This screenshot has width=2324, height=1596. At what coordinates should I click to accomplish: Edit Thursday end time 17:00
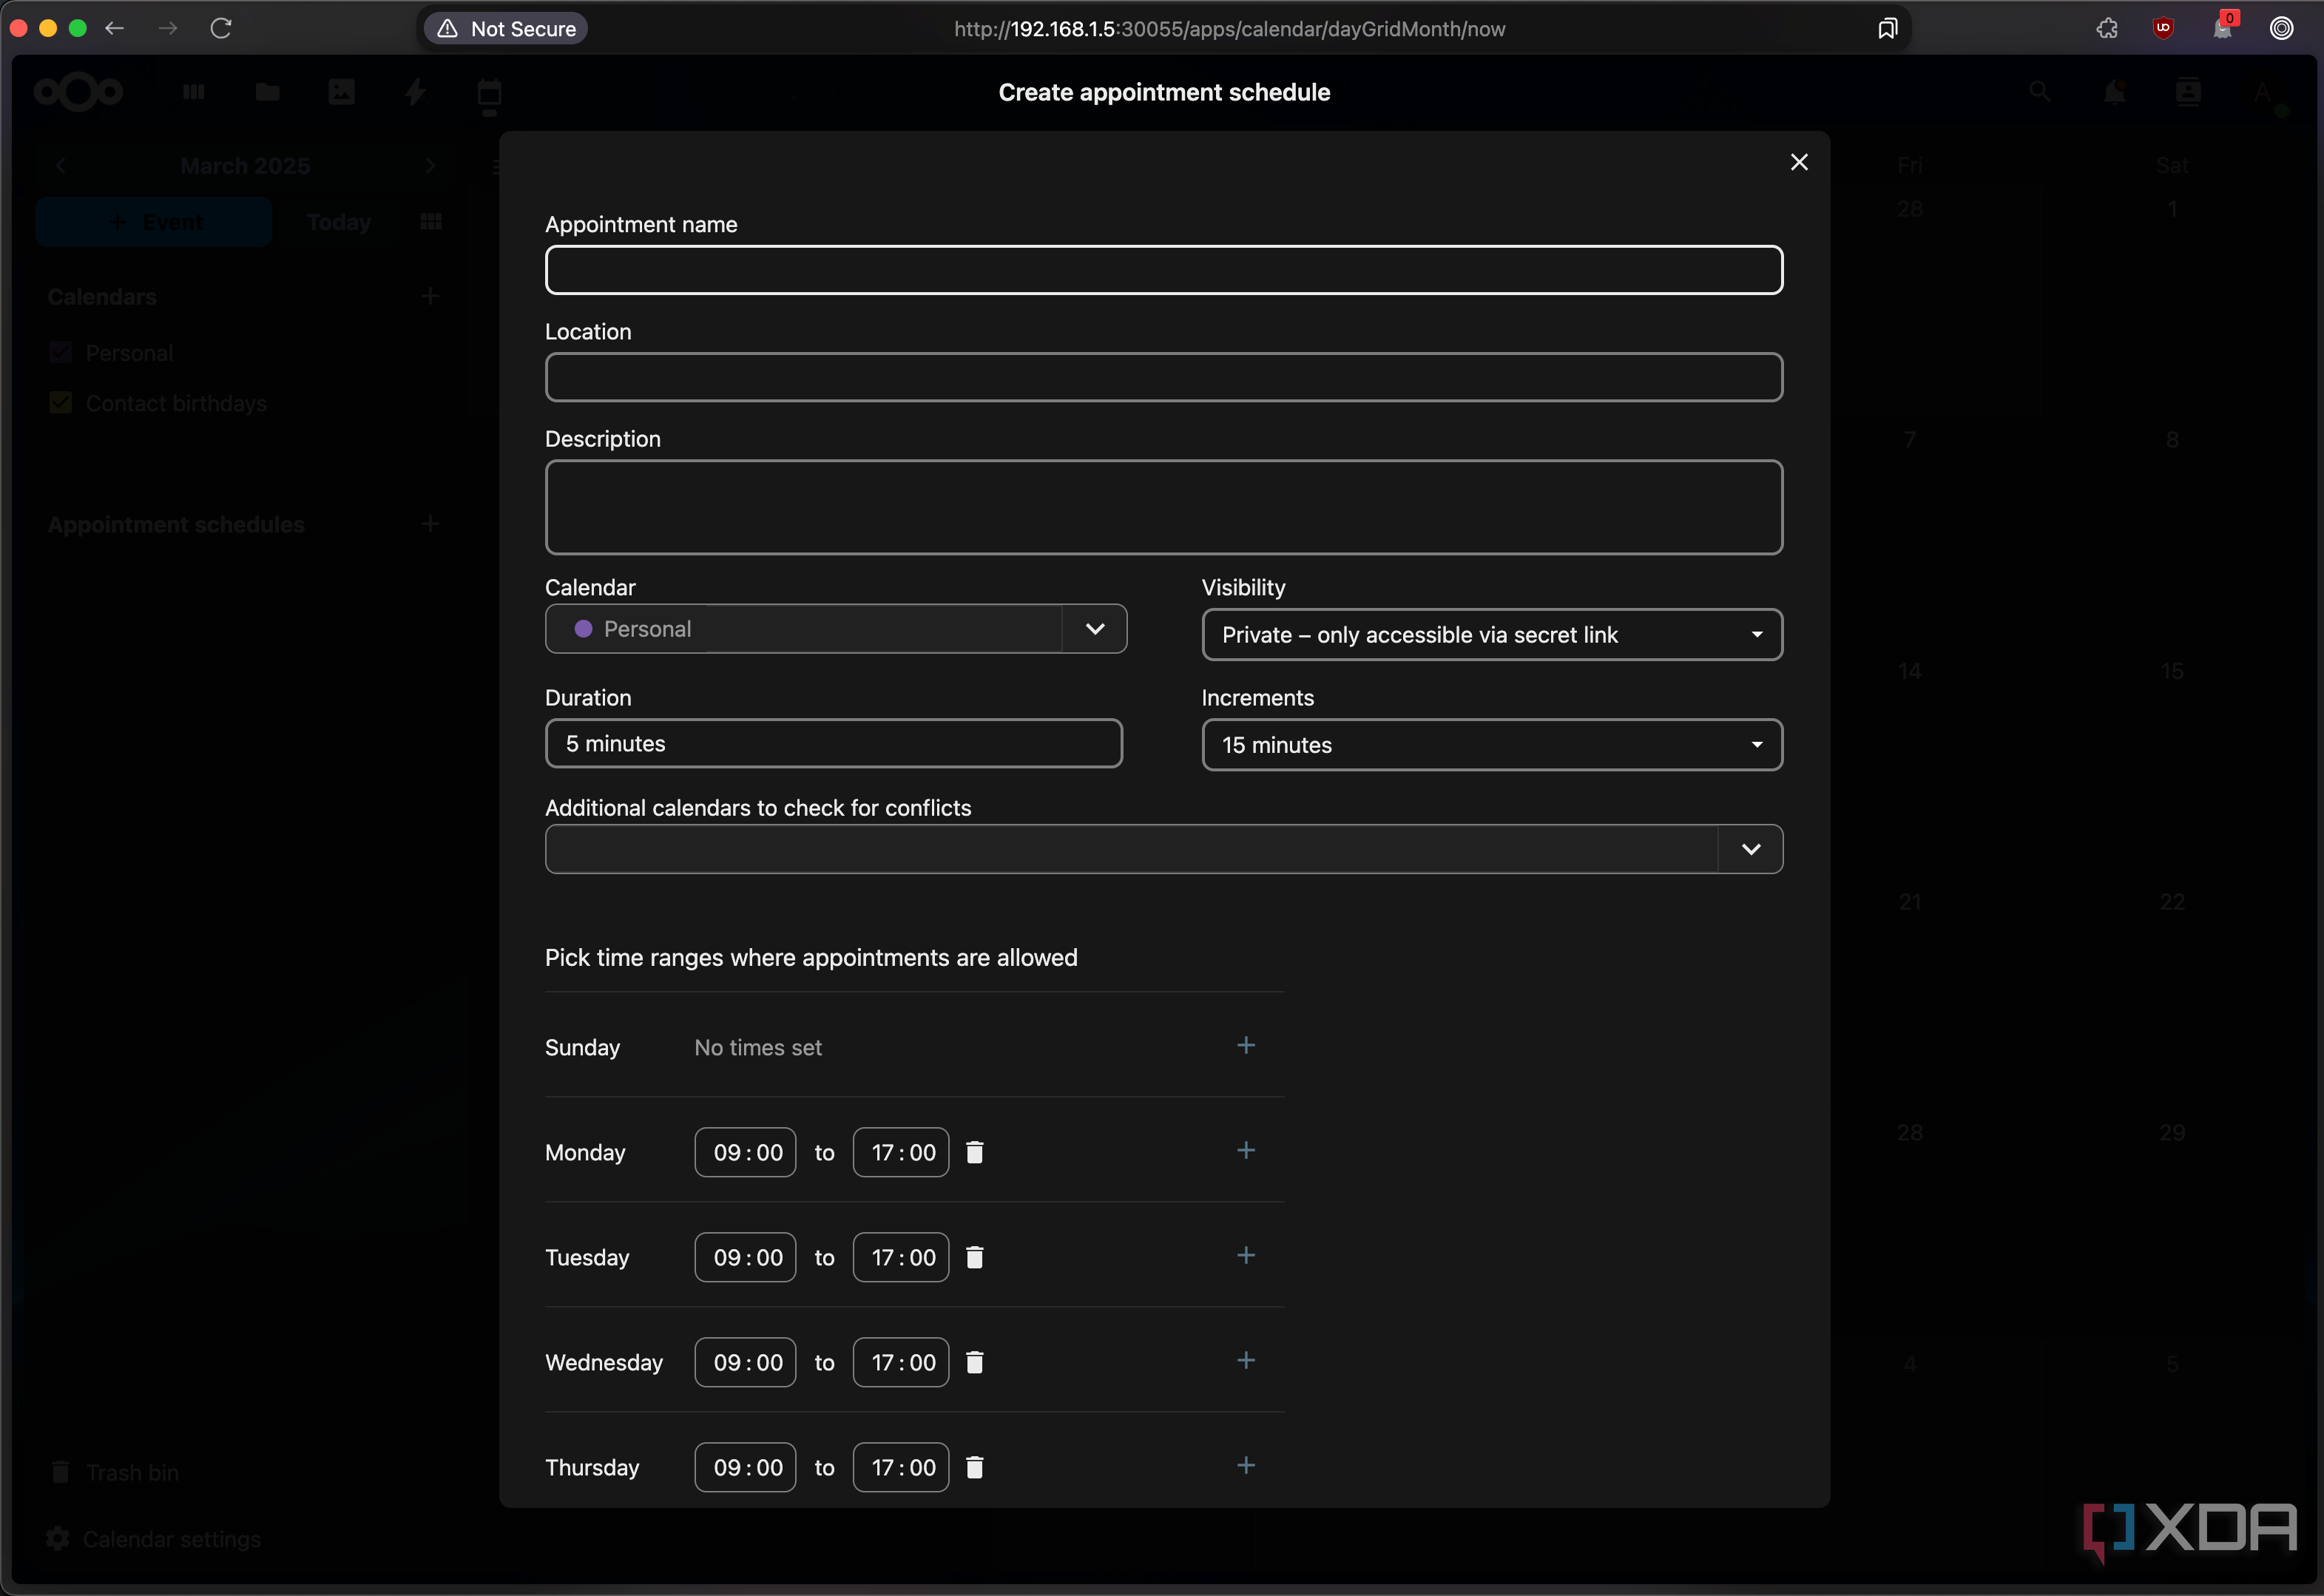coord(900,1468)
